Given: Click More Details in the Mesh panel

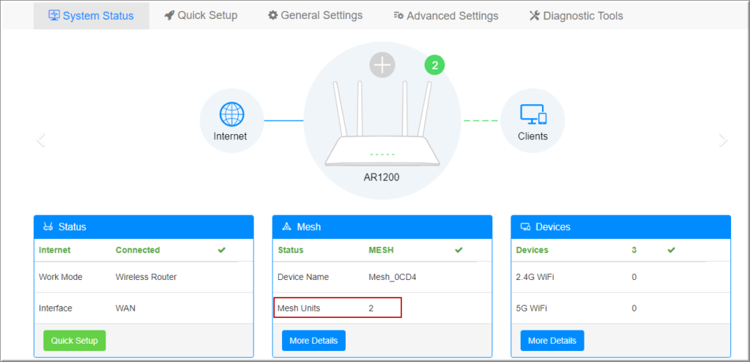Looking at the screenshot, I should coord(313,341).
